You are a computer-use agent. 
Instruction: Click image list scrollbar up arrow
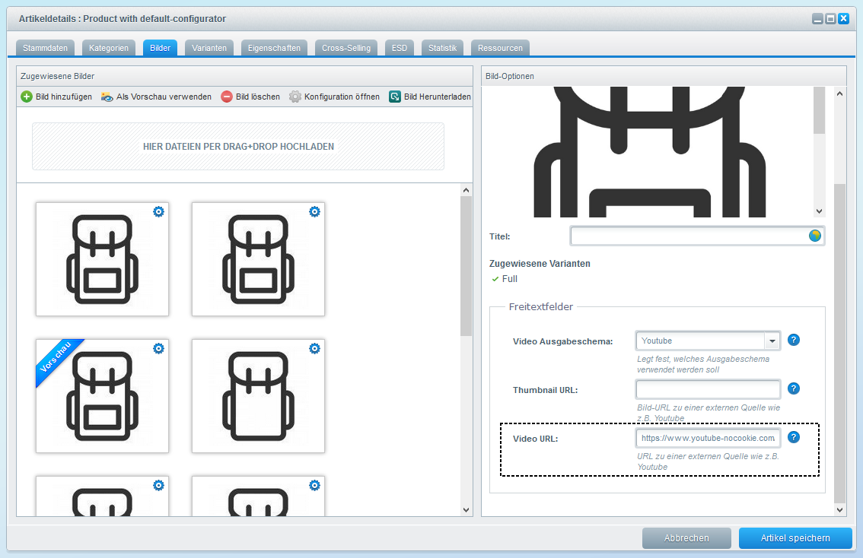[467, 190]
